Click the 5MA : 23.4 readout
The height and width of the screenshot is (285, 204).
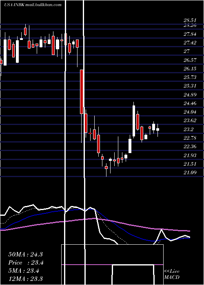24,271
